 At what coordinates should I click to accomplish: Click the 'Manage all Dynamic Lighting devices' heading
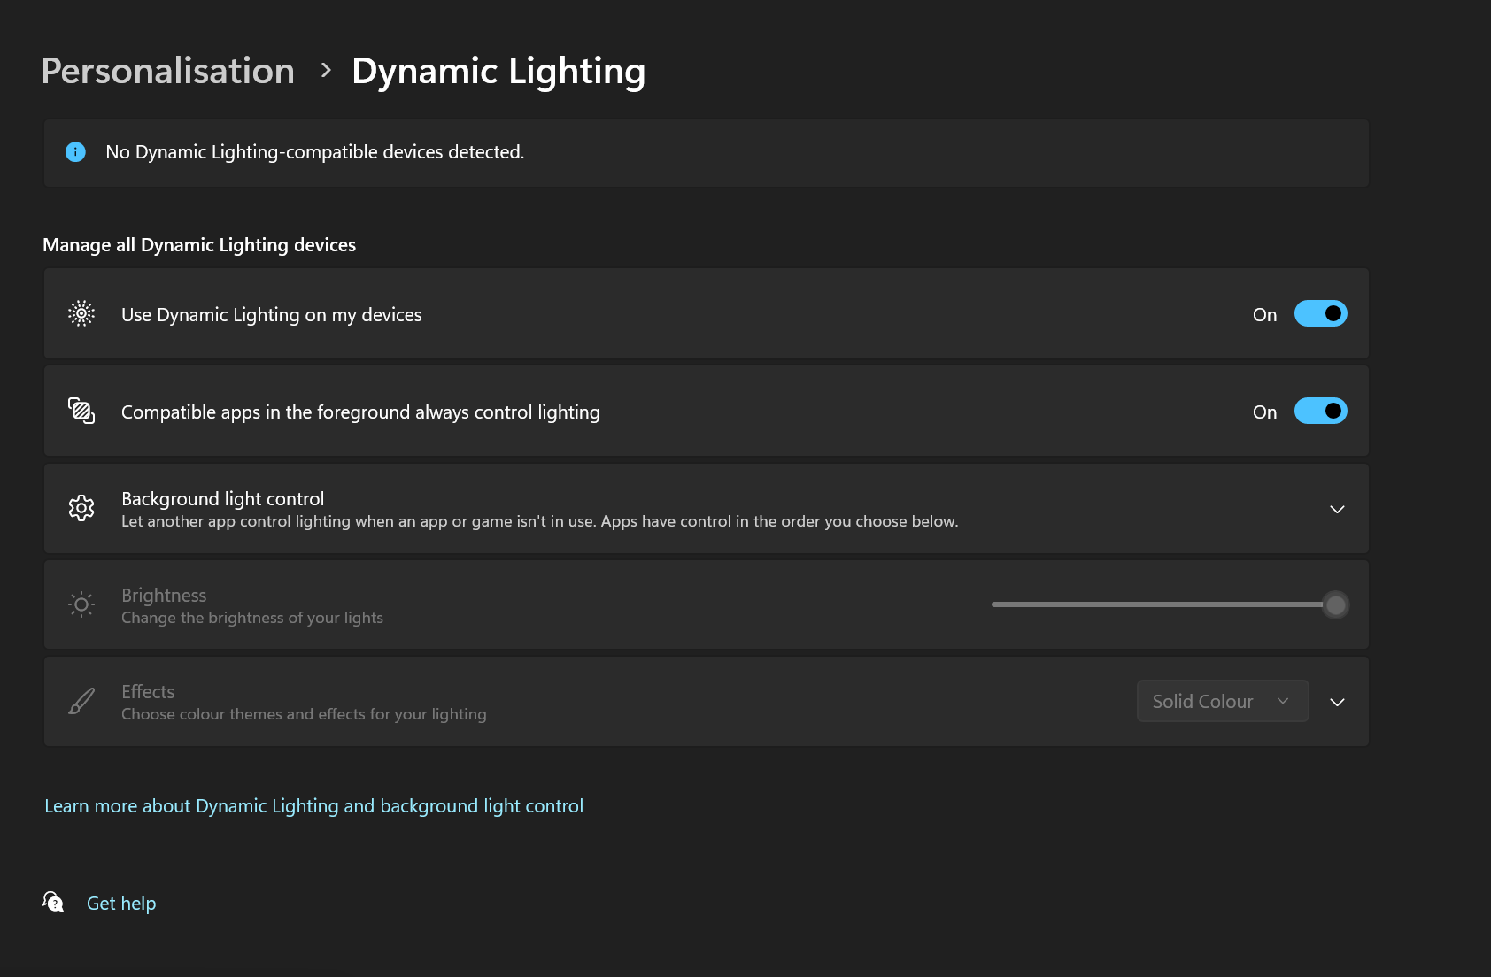(199, 245)
